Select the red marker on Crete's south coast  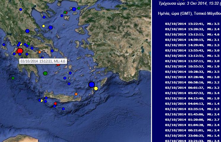(x=55, y=104)
